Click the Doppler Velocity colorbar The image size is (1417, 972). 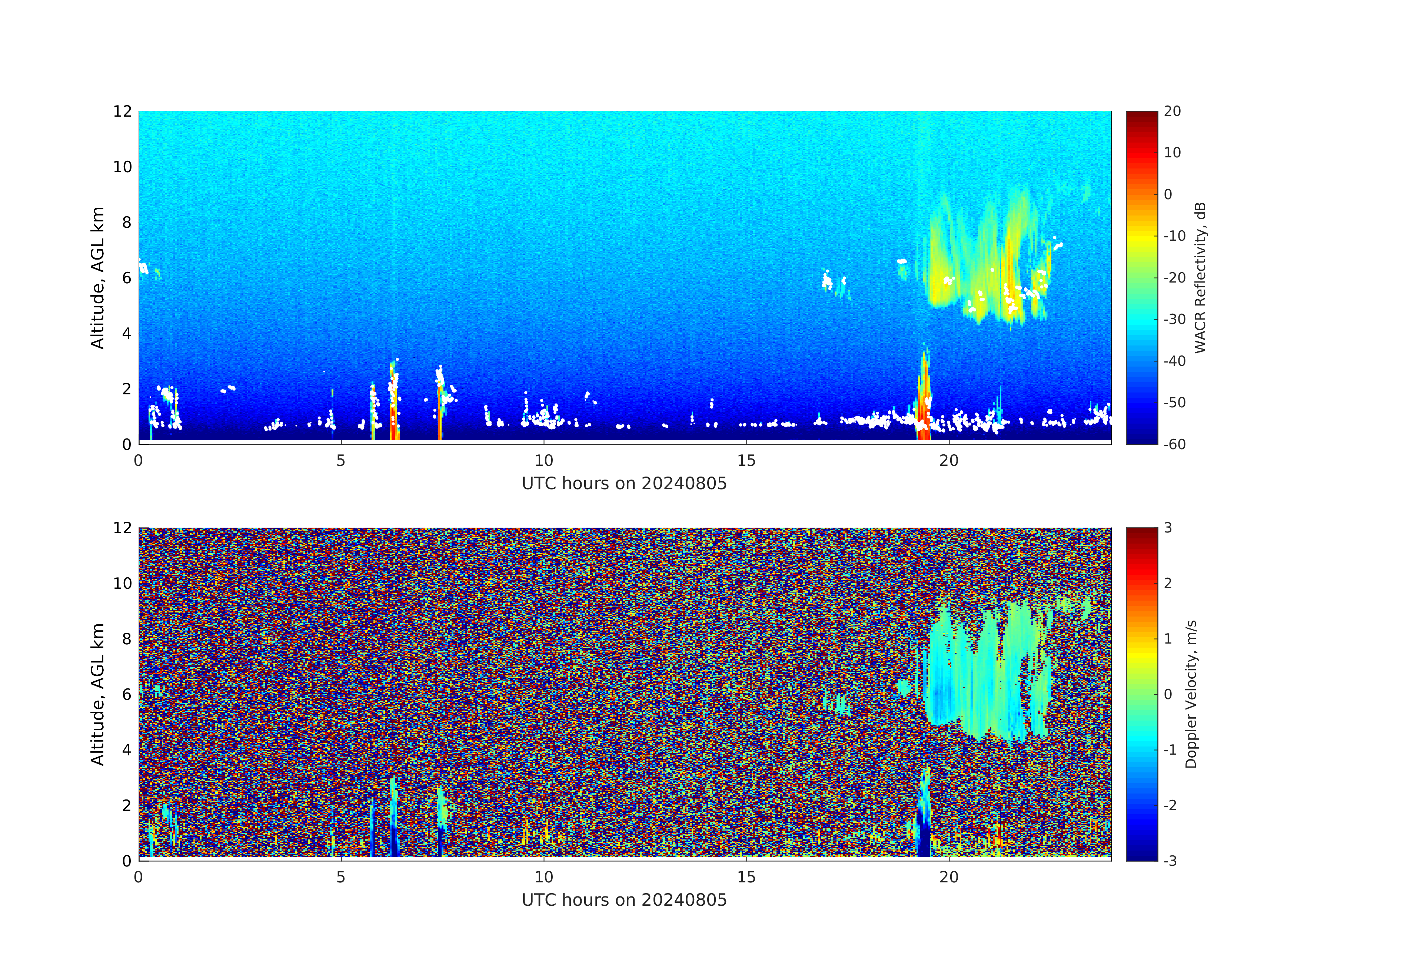[x=1141, y=694]
